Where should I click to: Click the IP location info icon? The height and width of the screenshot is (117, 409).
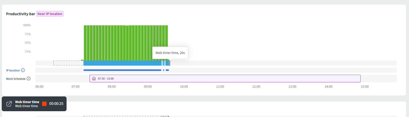23,70
